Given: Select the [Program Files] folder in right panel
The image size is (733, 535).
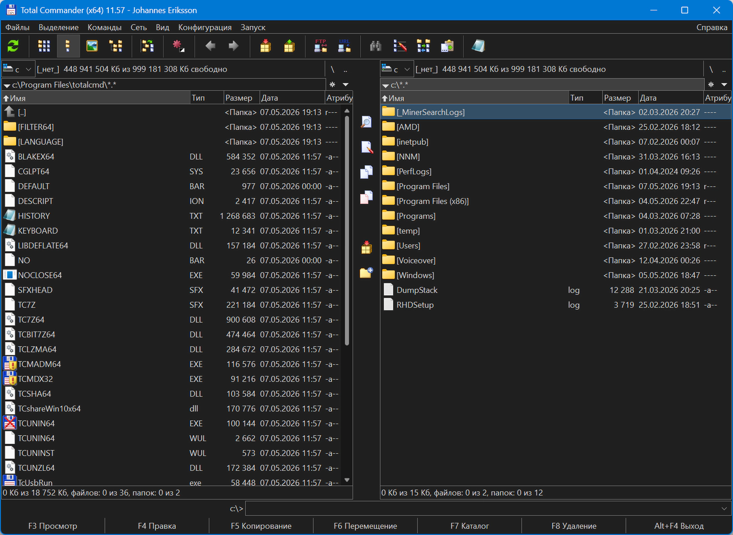Looking at the screenshot, I should click(556, 186).
